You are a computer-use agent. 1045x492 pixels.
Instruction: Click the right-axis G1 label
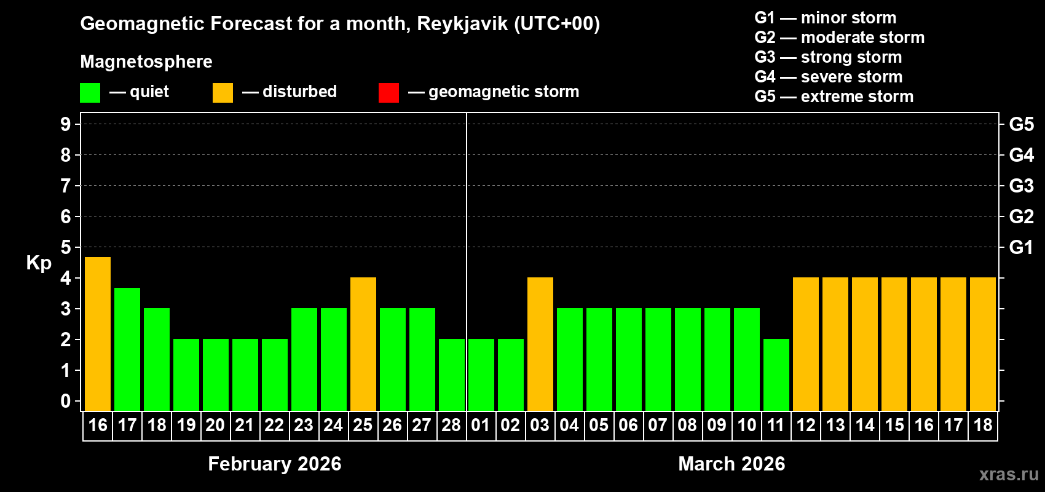1021,247
